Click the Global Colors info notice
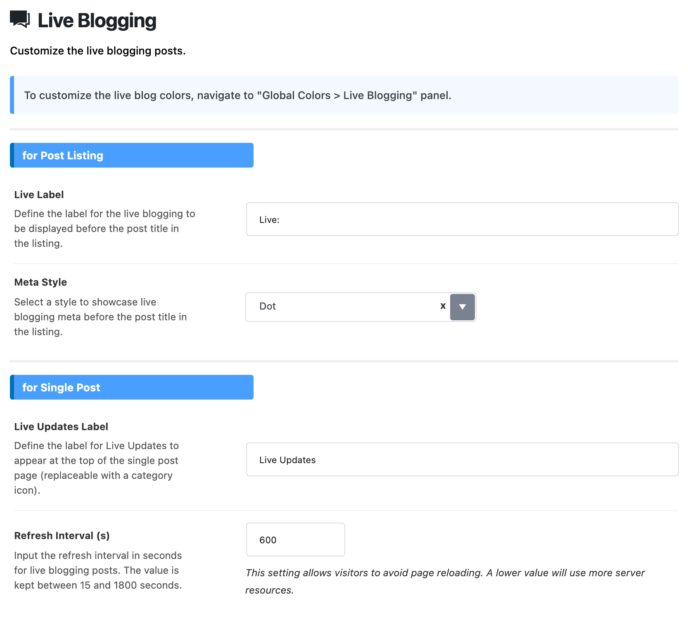 344,95
